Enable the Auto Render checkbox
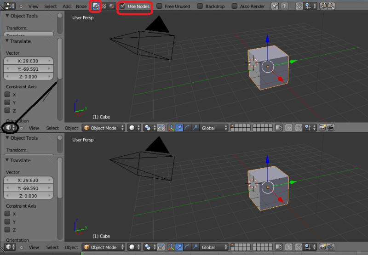This screenshot has width=368, height=255. pos(234,6)
